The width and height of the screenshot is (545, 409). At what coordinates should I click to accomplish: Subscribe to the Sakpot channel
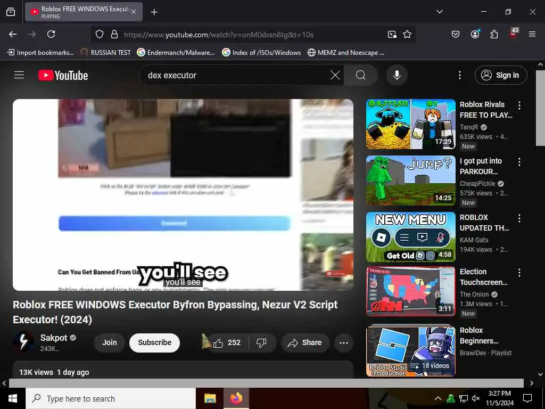(x=155, y=342)
